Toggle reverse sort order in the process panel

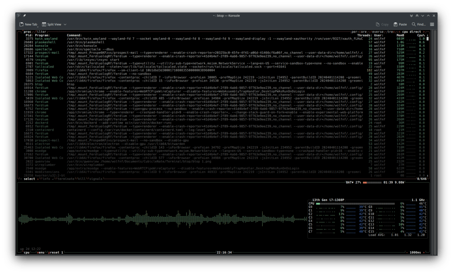tap(377, 32)
